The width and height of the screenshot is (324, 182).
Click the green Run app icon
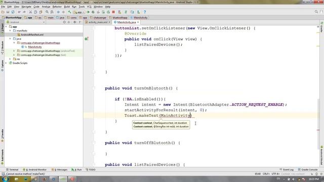pyautogui.click(x=88, y=12)
